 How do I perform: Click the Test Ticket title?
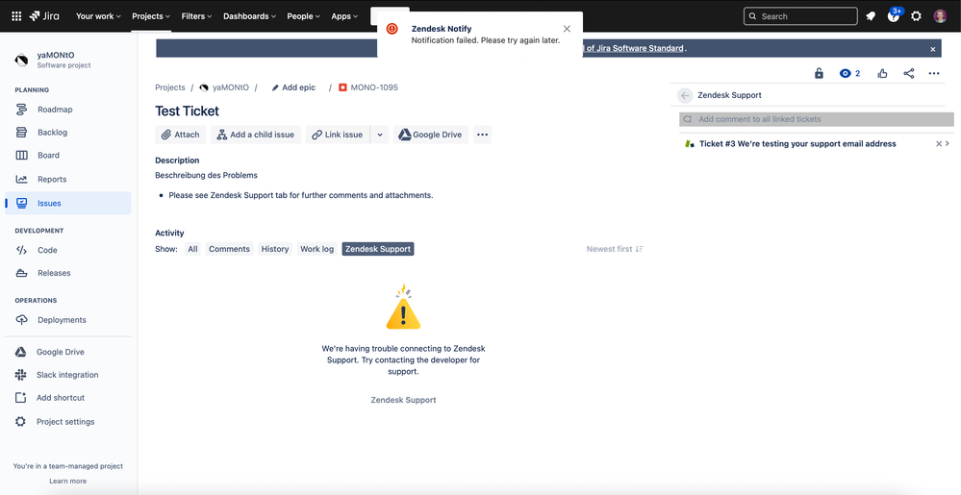tap(187, 111)
